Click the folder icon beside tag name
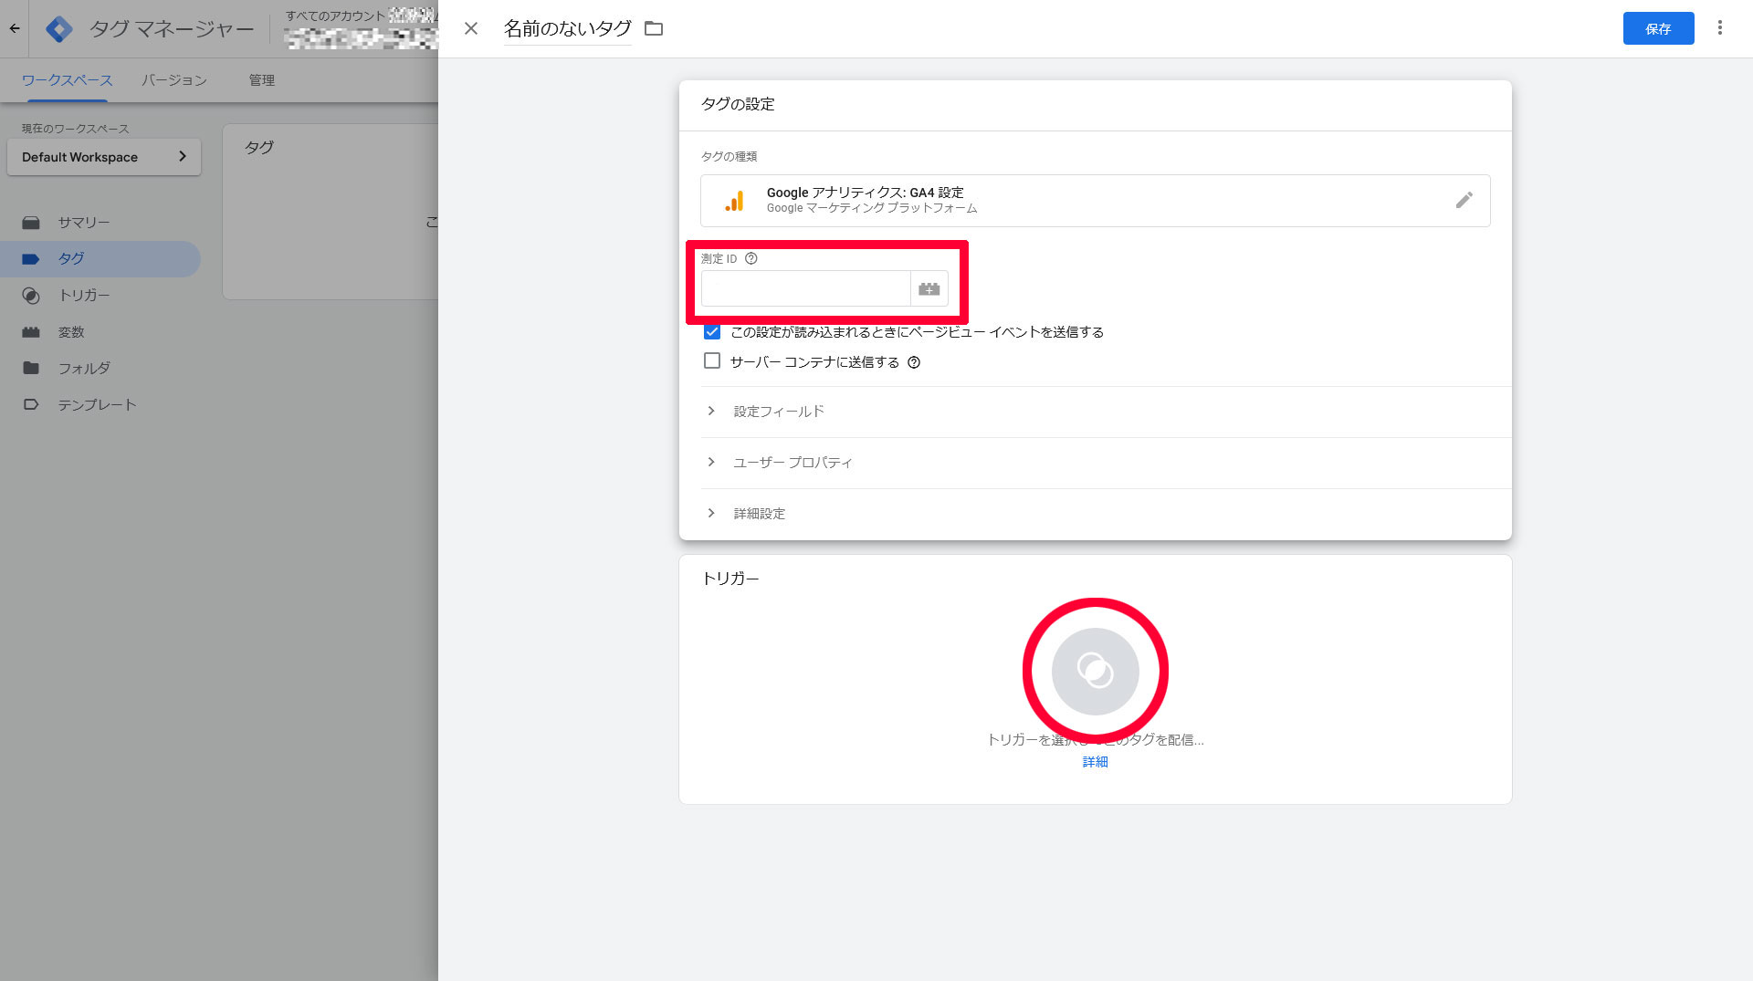This screenshot has height=981, width=1753. point(654,29)
